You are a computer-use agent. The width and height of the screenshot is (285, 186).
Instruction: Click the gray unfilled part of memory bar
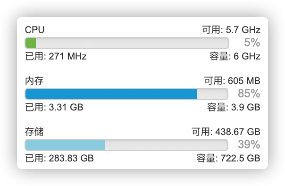click(x=212, y=94)
